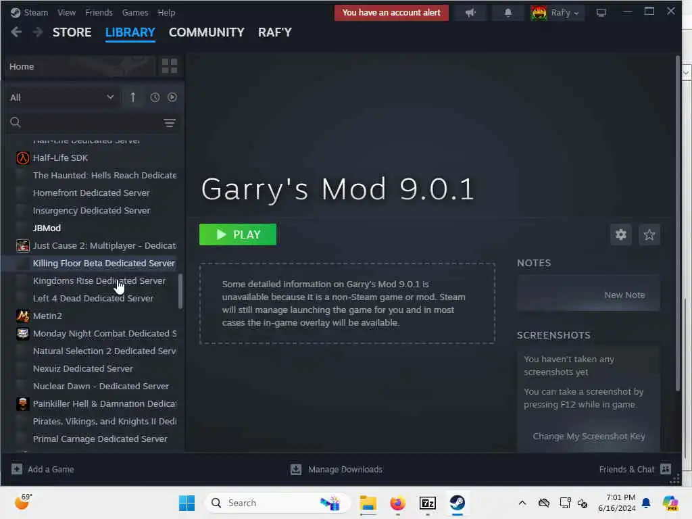Image resolution: width=692 pixels, height=519 pixels.
Task: Open the Copilot taskbar icon
Action: (670, 503)
